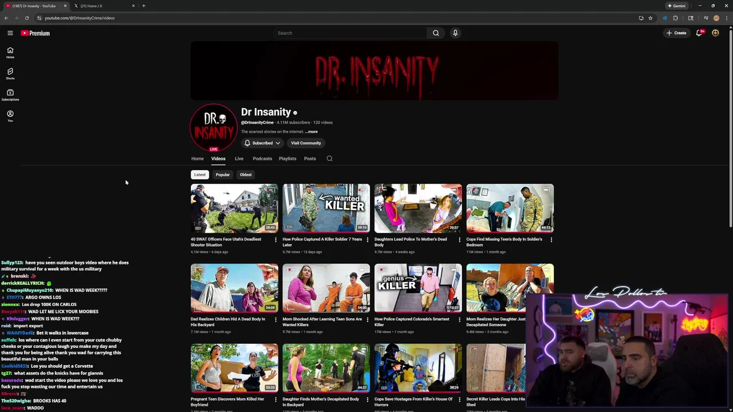This screenshot has height=412, width=733.
Task: Open Chrome three-dot menu
Action: [x=727, y=18]
